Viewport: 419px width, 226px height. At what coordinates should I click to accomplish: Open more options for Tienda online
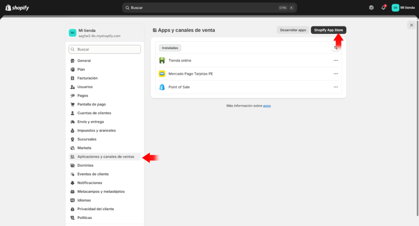(x=336, y=60)
